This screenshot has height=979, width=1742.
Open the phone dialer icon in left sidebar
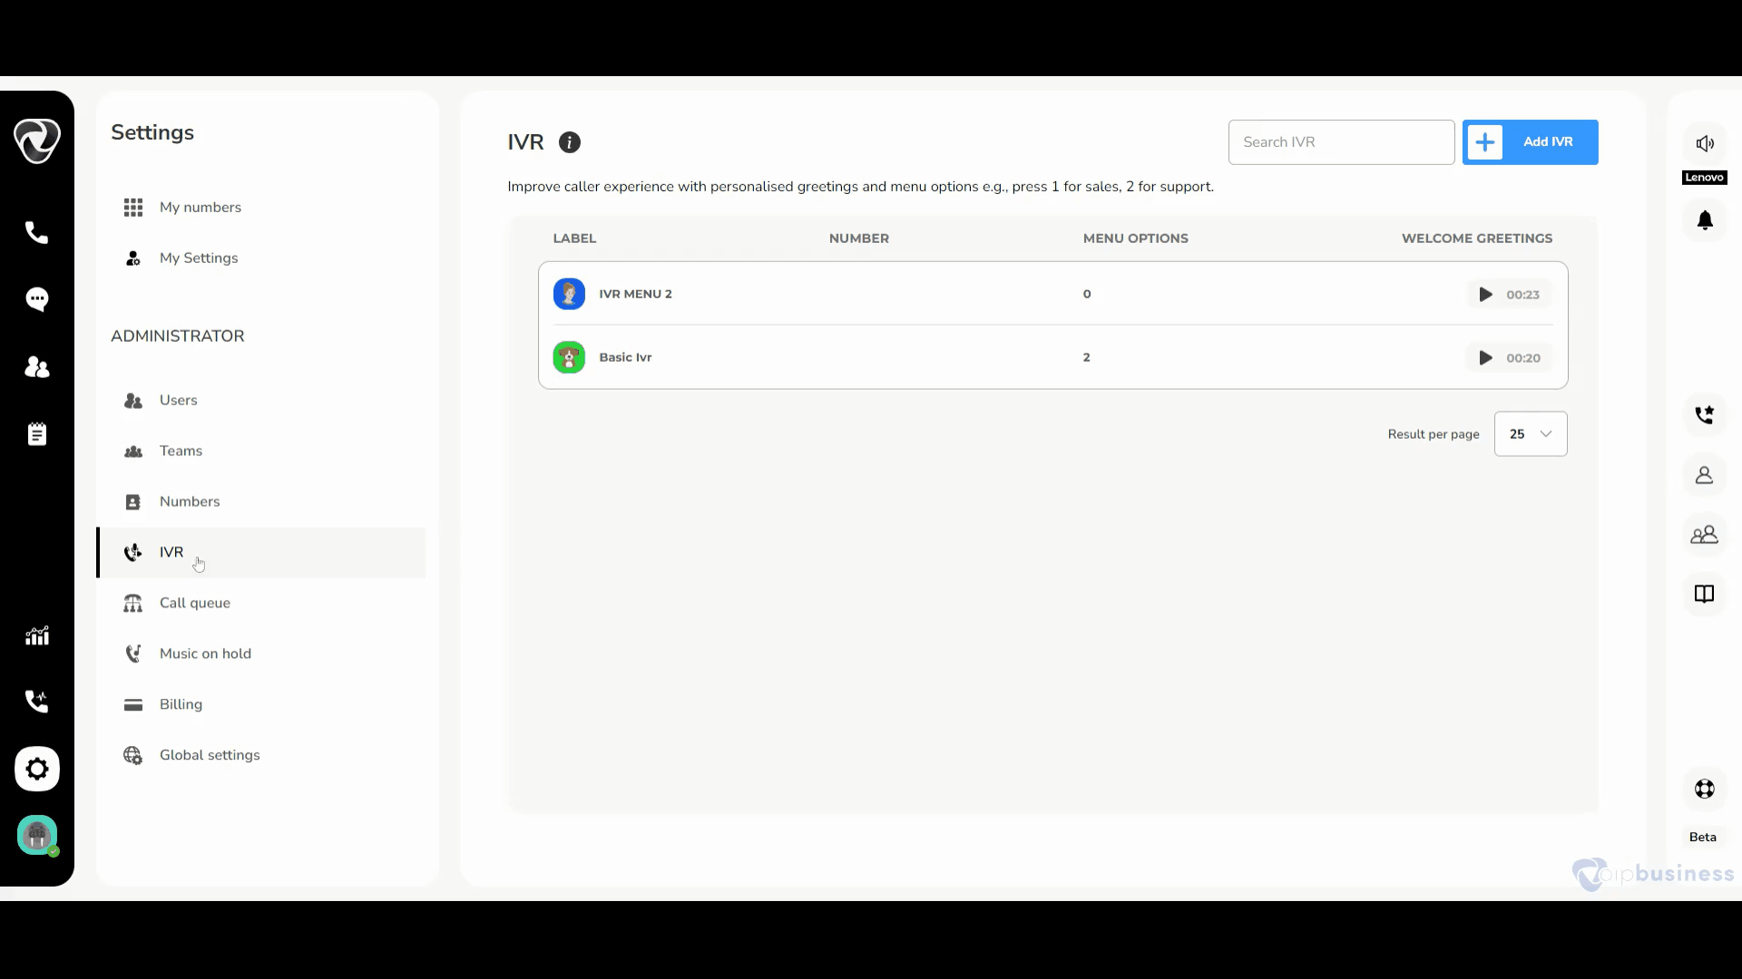pyautogui.click(x=36, y=233)
